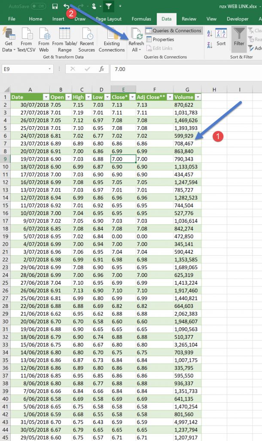
Task: Import data From Text/CSV
Action: (x=26, y=39)
